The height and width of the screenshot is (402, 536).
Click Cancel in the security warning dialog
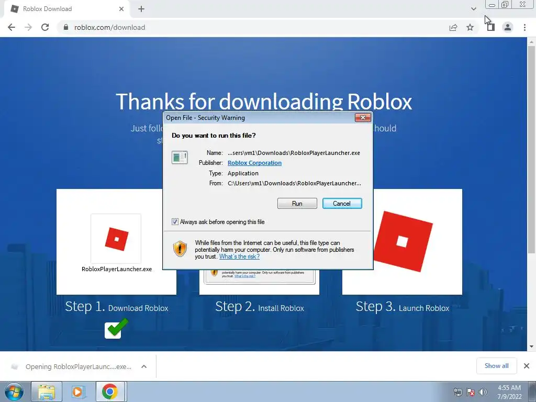(x=342, y=204)
